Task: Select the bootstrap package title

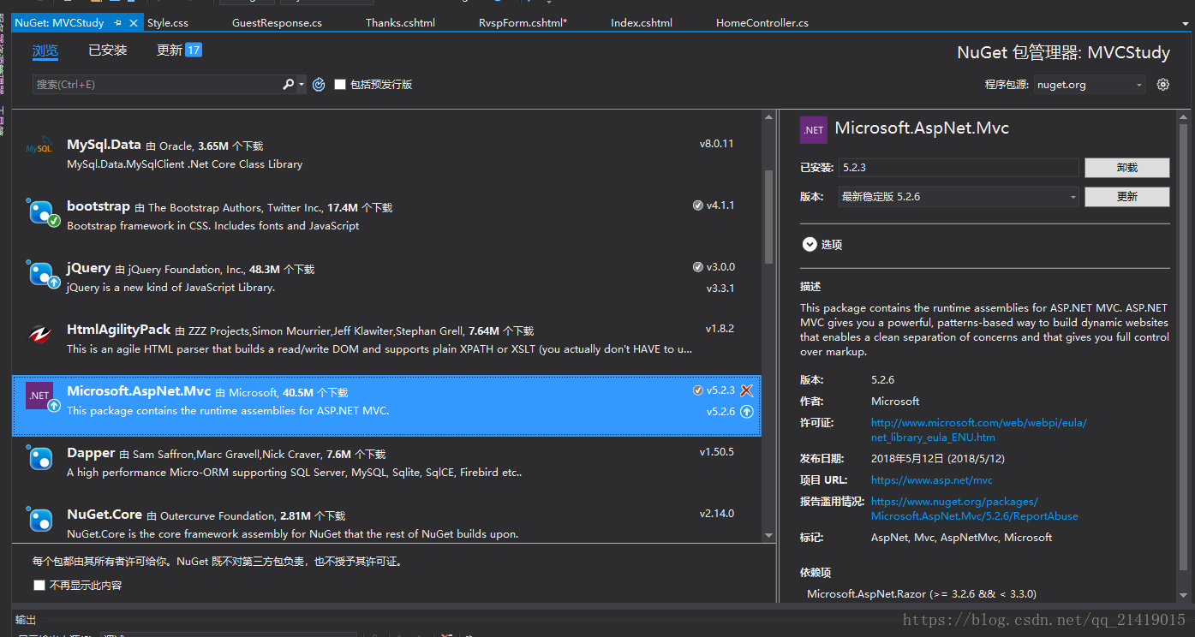Action: click(x=99, y=207)
